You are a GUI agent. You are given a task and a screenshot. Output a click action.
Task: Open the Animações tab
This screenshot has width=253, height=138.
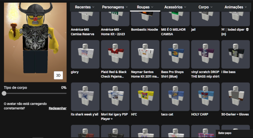[x=236, y=7]
